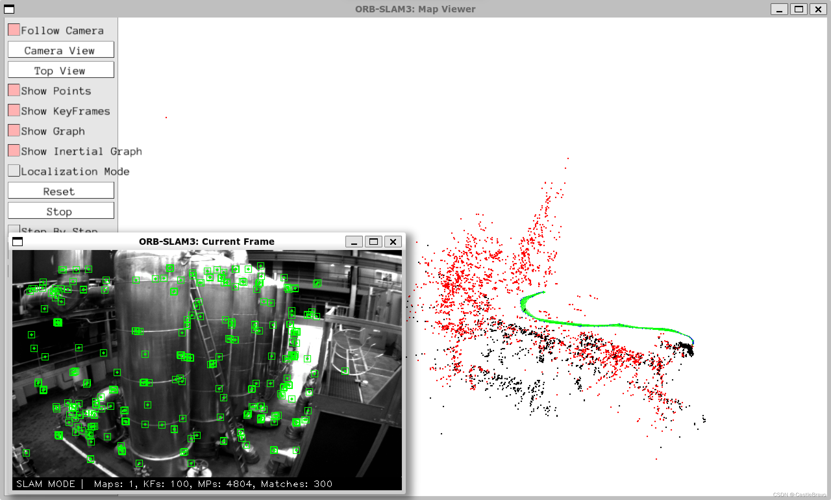Click the Stop button
831x500 pixels.
coord(61,211)
